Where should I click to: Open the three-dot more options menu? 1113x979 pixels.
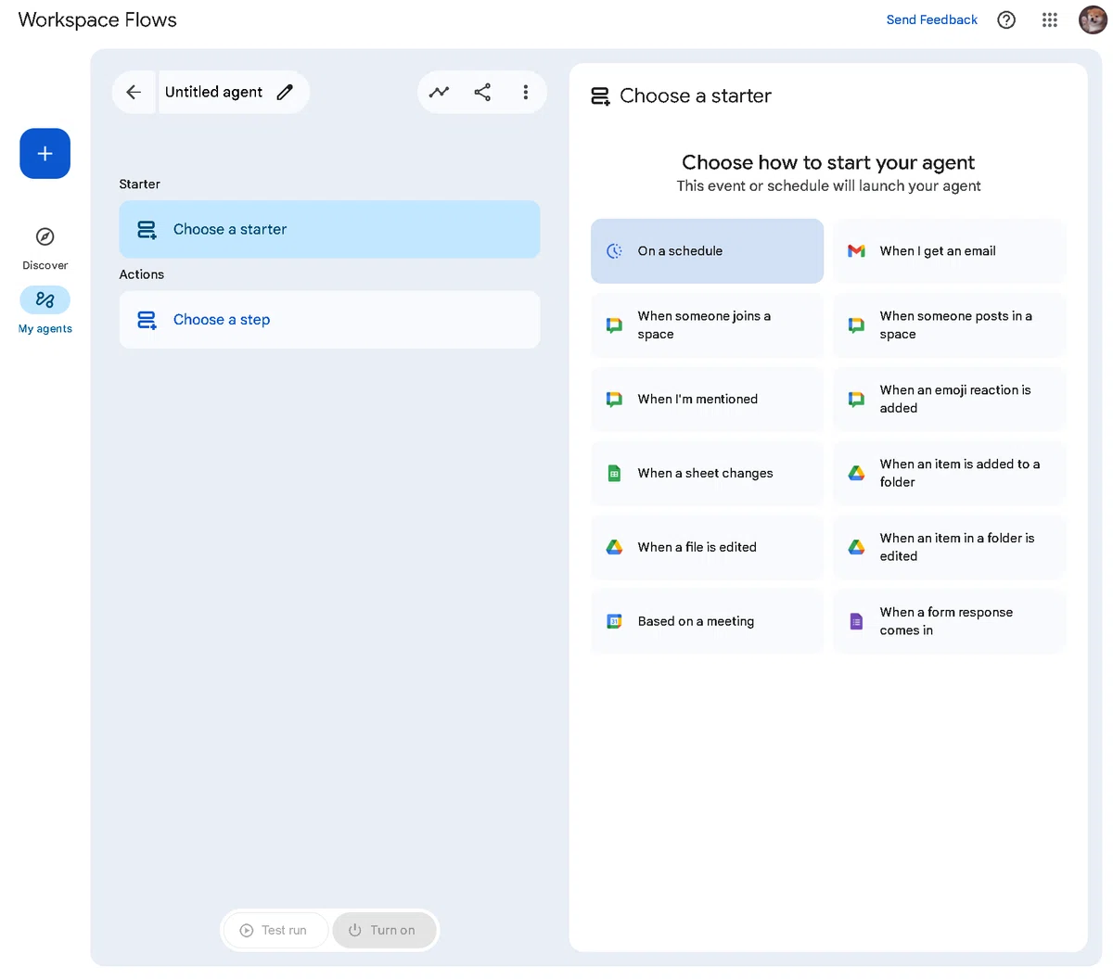point(525,92)
